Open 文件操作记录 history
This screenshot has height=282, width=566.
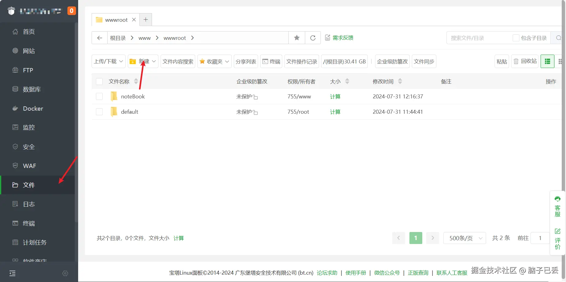(x=302, y=61)
